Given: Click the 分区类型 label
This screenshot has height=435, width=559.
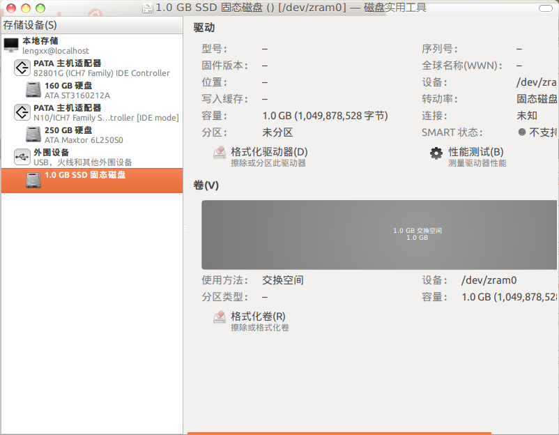Looking at the screenshot, I should [224, 297].
